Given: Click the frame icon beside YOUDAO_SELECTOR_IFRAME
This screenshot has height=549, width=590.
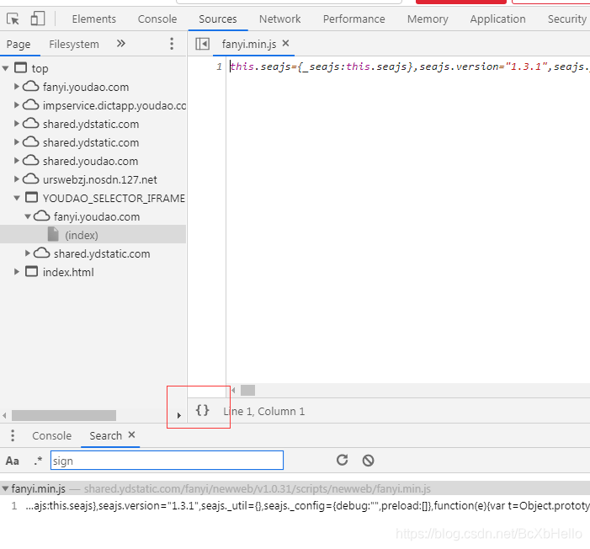Looking at the screenshot, I should tap(32, 197).
